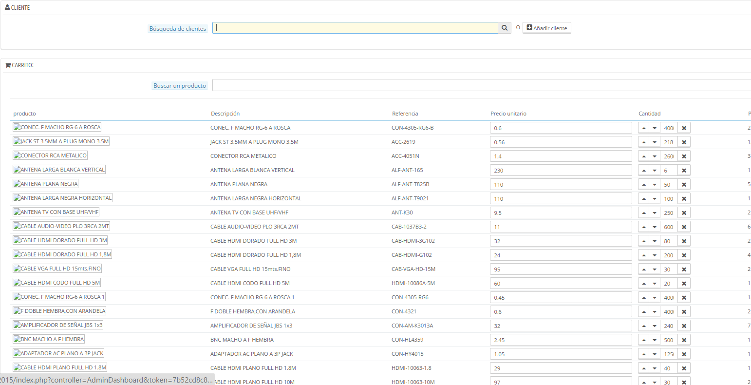Select reference HDMI-10086A-5M
The width and height of the screenshot is (751, 385).
click(413, 283)
